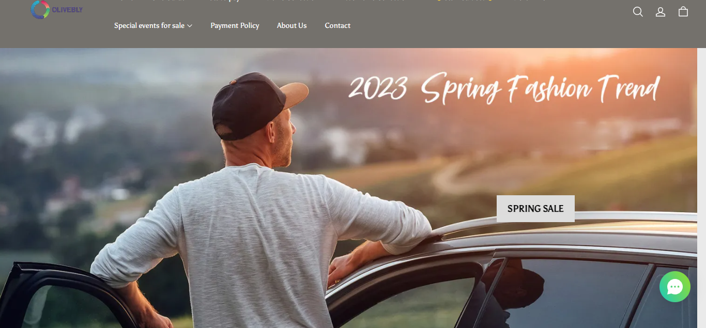This screenshot has height=328, width=706.
Task: Click the man's black cap in banner
Action: coord(253,106)
